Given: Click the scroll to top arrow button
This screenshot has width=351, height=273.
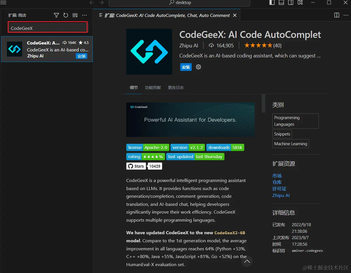Looking at the screenshot, I should pyautogui.click(x=247, y=261).
